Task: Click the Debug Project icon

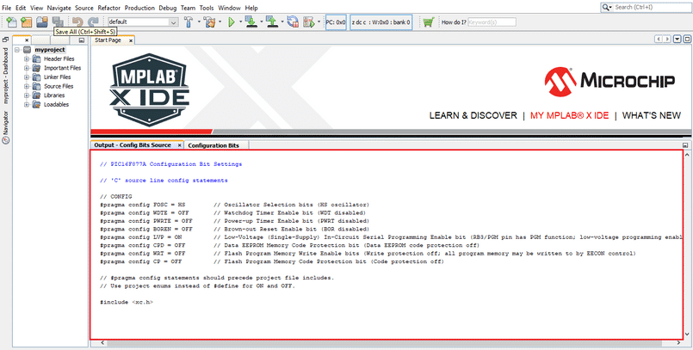Action: [x=308, y=22]
